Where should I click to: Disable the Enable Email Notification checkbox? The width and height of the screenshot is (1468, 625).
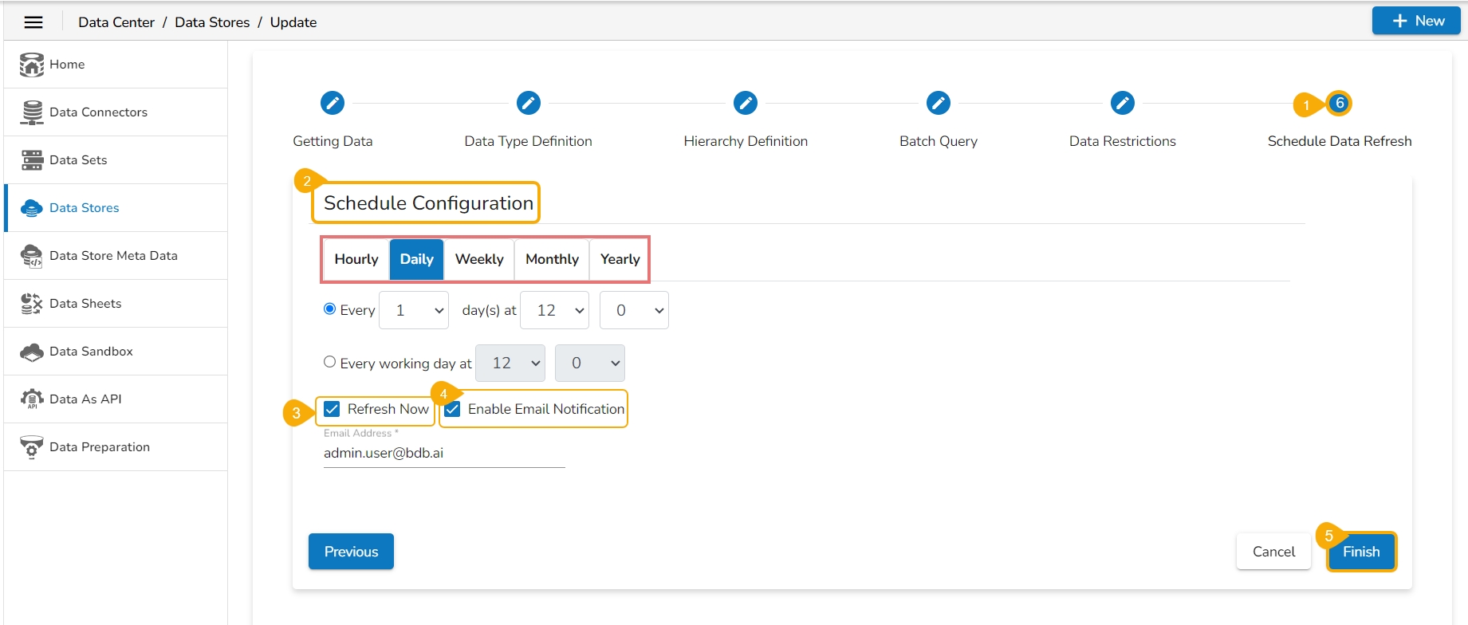[x=453, y=409]
